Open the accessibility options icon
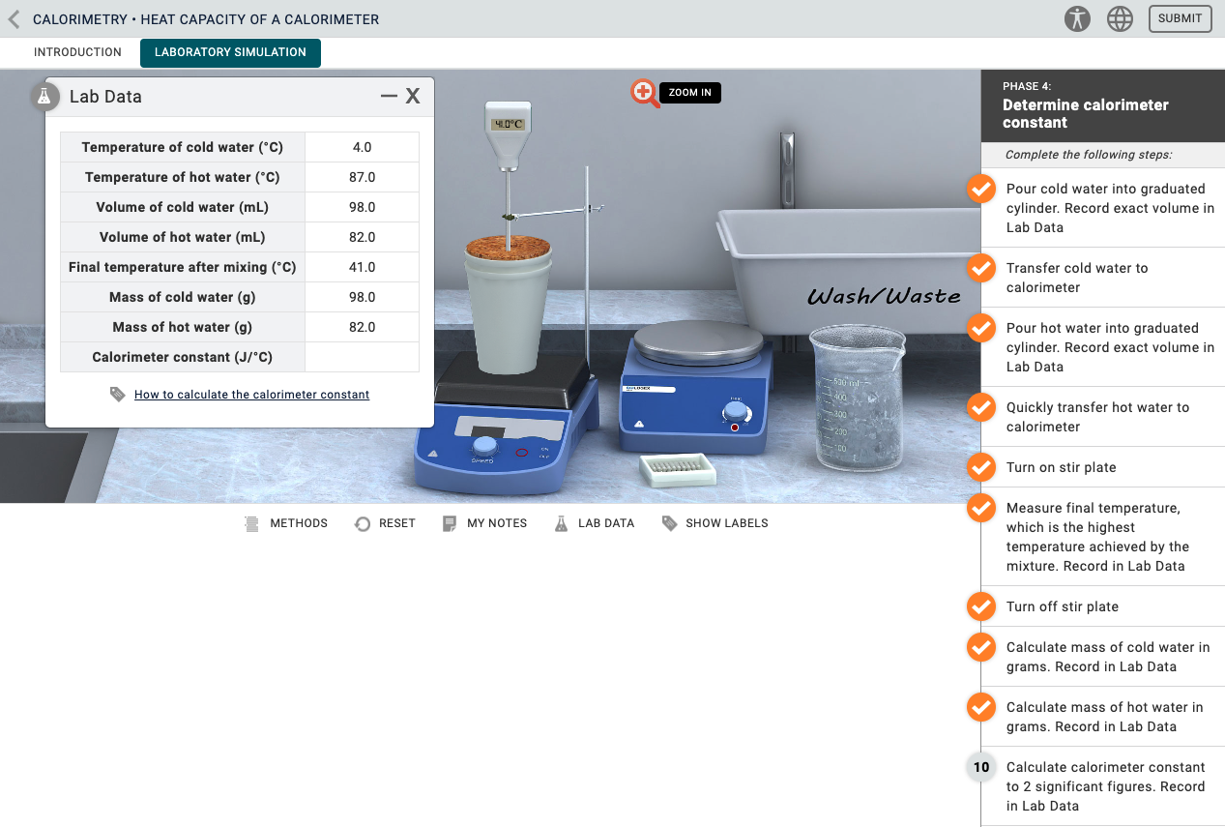Screen dimensions: 1225x827 (1077, 18)
